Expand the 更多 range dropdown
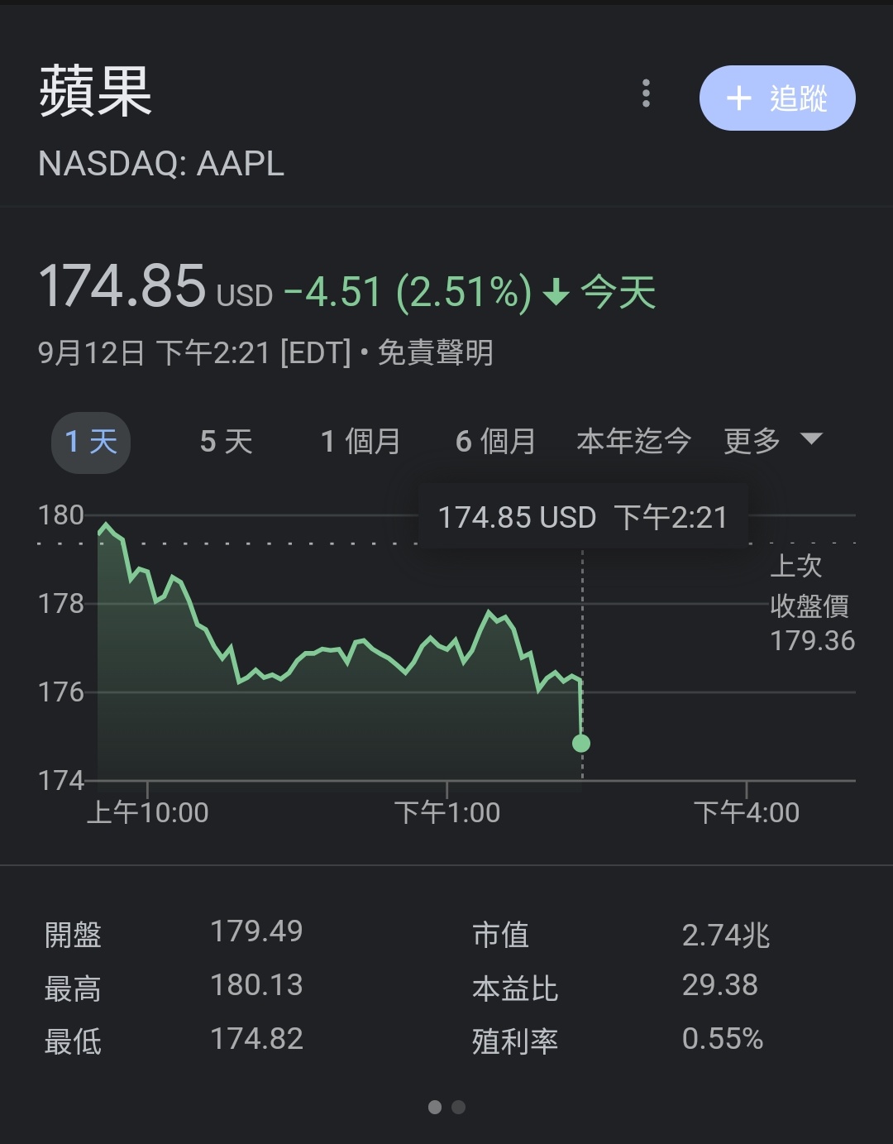Image resolution: width=893 pixels, height=1144 pixels. 752,442
